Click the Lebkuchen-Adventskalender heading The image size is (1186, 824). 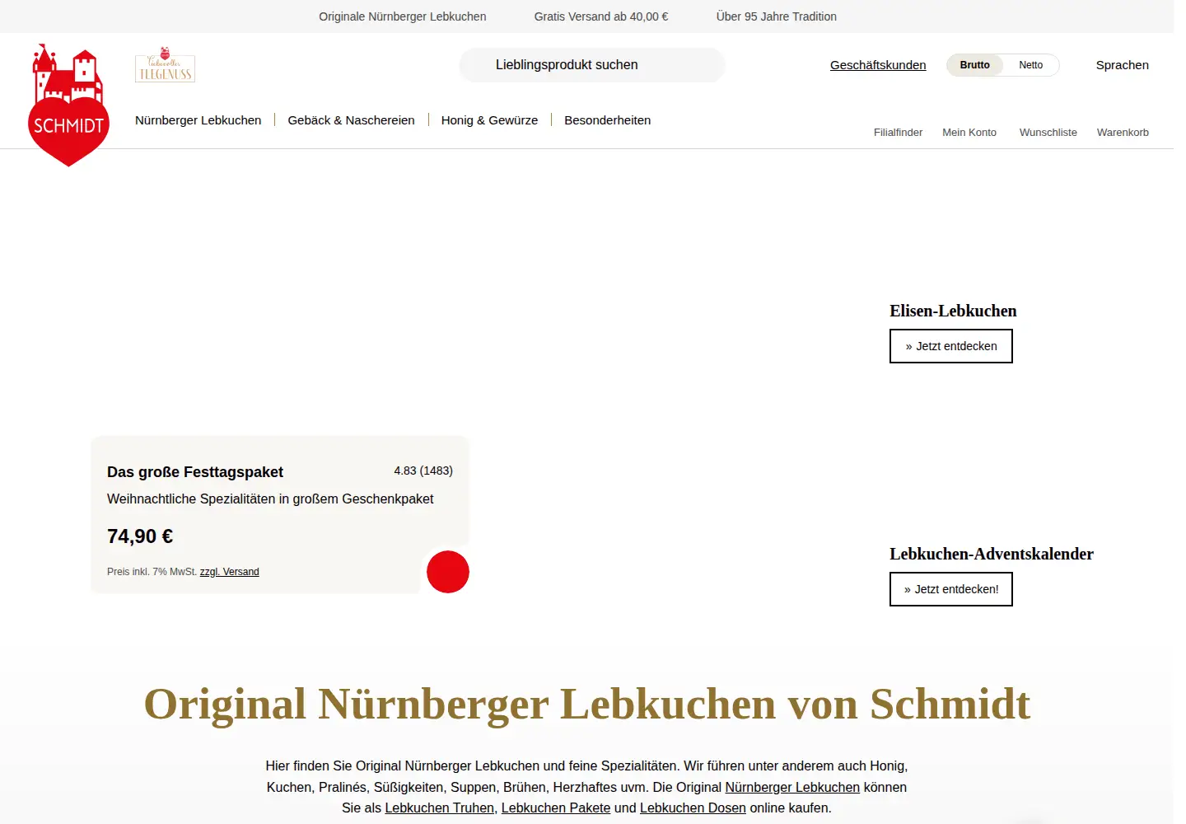pyautogui.click(x=992, y=555)
